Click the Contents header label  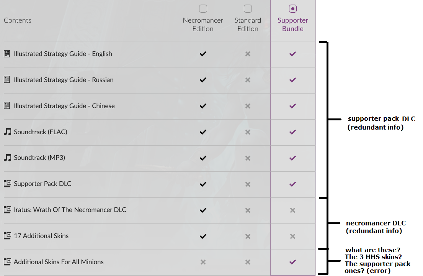18,20
